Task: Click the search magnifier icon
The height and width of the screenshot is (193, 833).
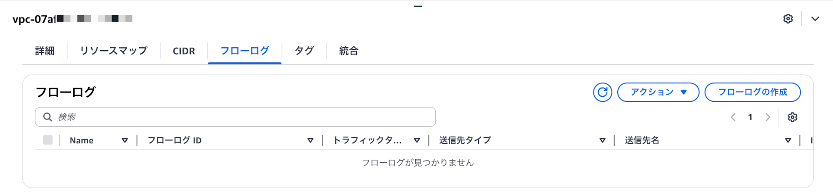Action: [48, 117]
